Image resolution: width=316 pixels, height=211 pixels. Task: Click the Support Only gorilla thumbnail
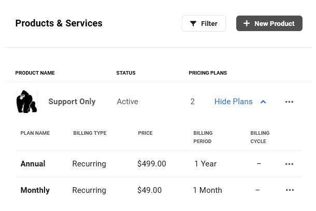[x=27, y=102]
